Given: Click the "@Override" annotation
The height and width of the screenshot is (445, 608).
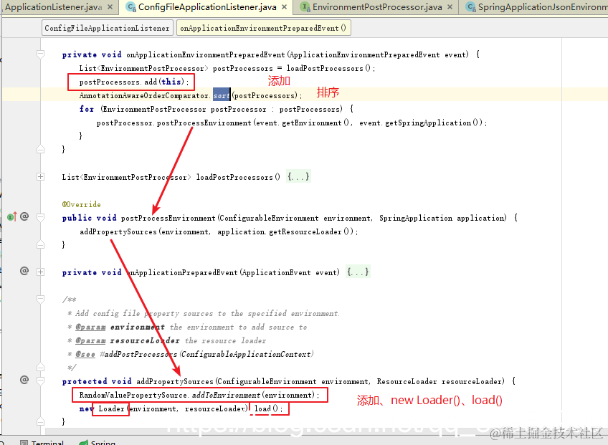Looking at the screenshot, I should coord(82,204).
